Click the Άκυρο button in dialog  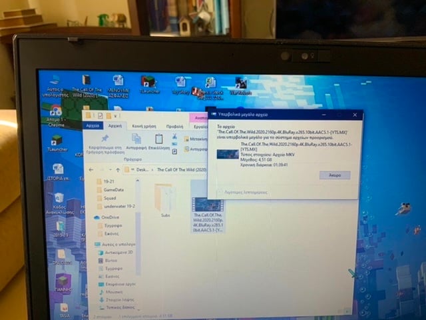(x=335, y=175)
